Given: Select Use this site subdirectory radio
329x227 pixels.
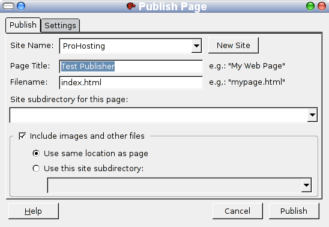Looking at the screenshot, I should (36, 169).
